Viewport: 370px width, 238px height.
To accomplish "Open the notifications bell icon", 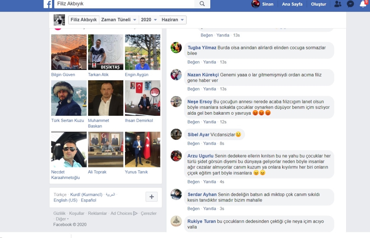I will coord(363,4).
